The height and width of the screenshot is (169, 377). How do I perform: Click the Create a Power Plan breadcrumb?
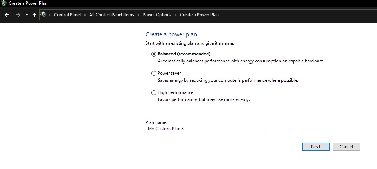[199, 15]
